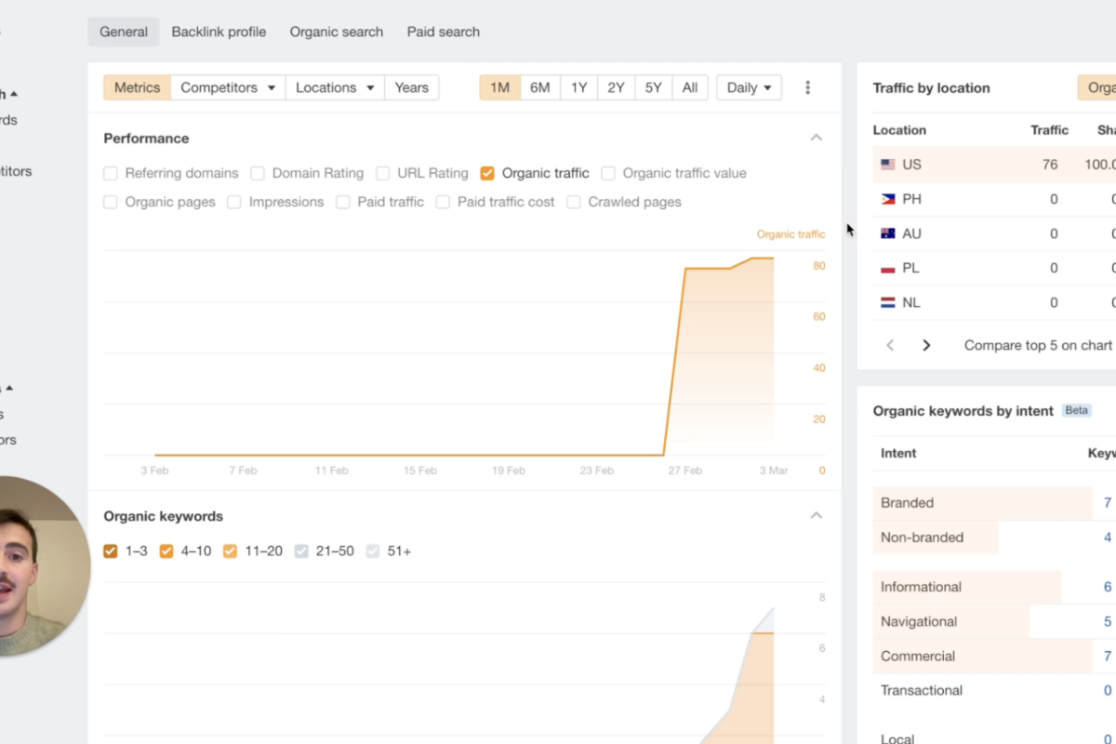1116x744 pixels.
Task: Click the Compare top 5 on chart option
Action: tap(1038, 345)
